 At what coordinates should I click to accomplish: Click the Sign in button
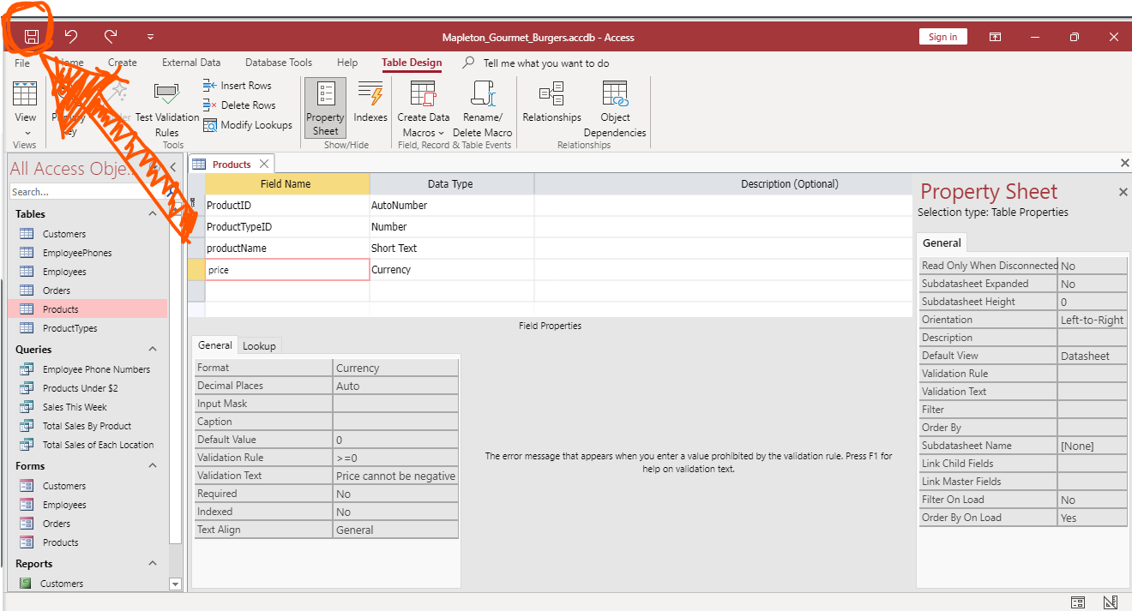[x=942, y=37]
